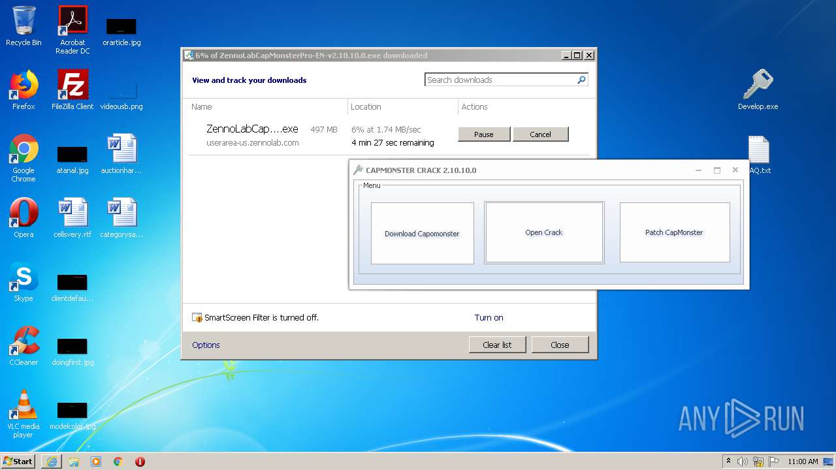Cancel the ZennoLabCap download

click(540, 134)
